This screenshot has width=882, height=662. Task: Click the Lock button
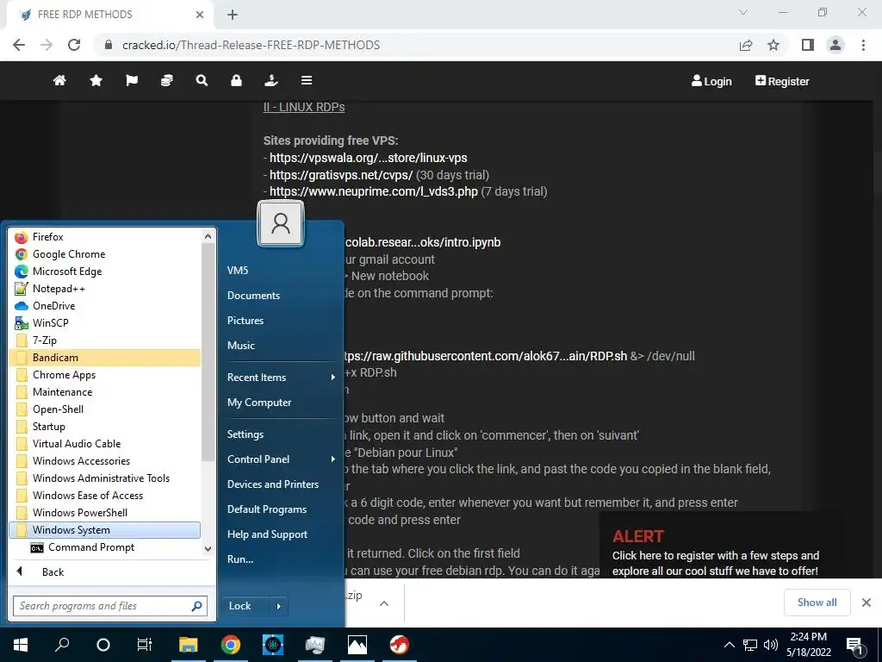coord(245,606)
